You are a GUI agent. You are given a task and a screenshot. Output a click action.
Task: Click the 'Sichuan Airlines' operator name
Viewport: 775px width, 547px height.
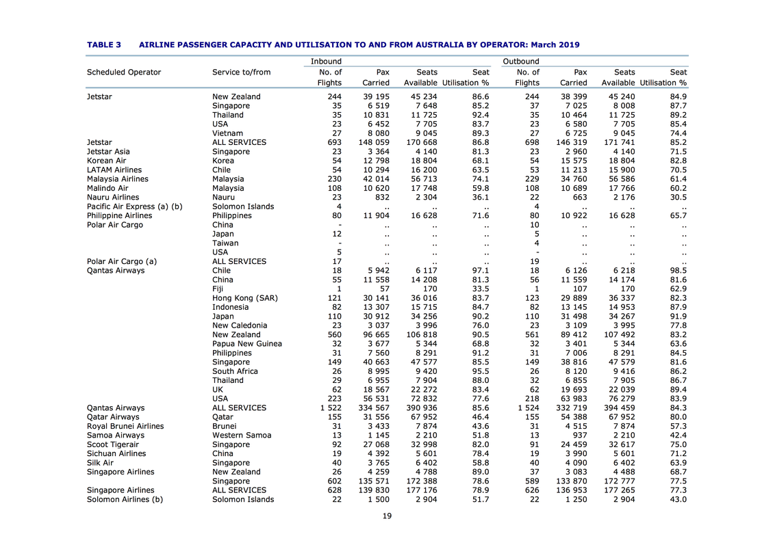tap(116, 453)
